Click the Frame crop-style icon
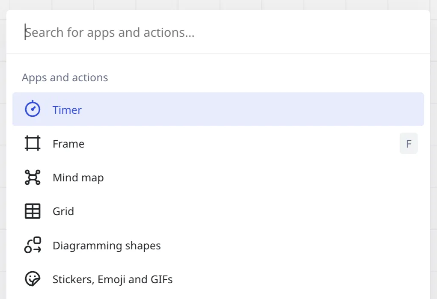The height and width of the screenshot is (299, 437). click(33, 143)
